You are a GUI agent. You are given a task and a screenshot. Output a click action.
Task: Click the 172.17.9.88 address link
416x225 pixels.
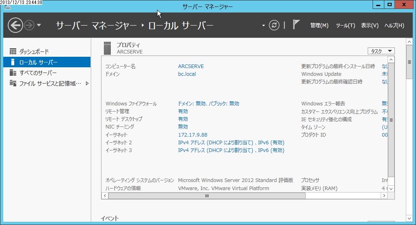point(193,135)
